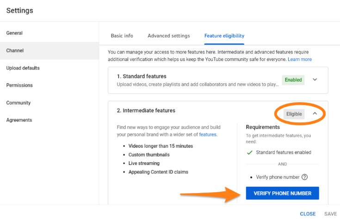The width and height of the screenshot is (340, 219).
Task: Click the Close button
Action: tap(308, 214)
